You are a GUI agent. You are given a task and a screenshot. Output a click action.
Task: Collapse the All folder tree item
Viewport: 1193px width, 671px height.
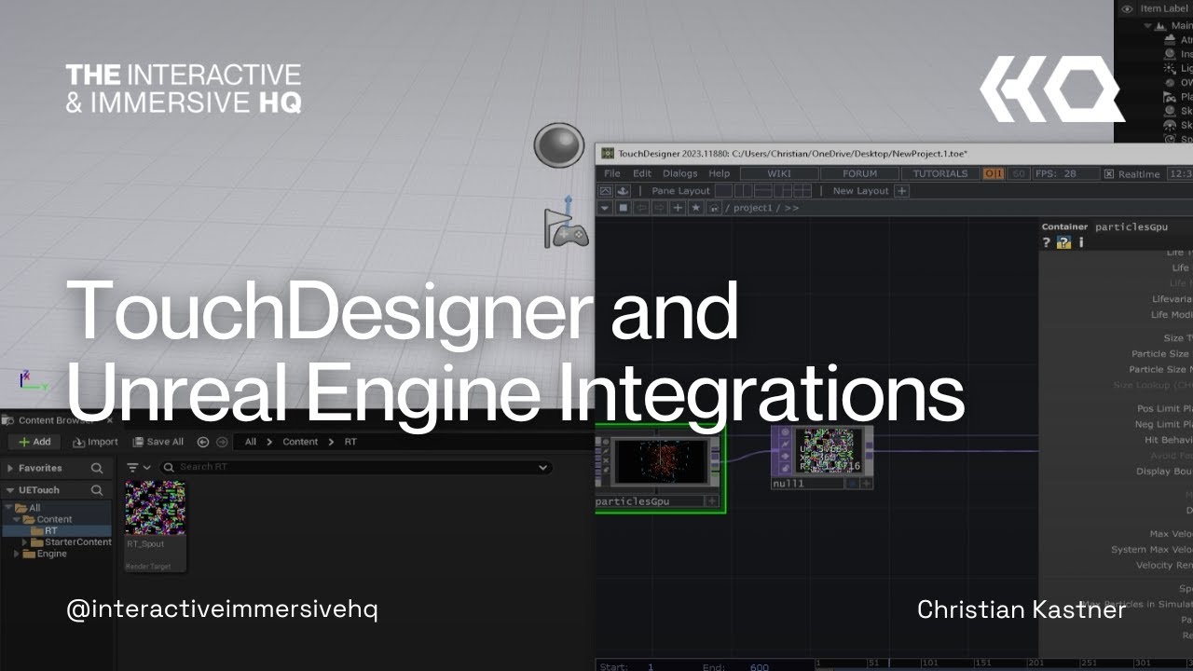point(8,508)
